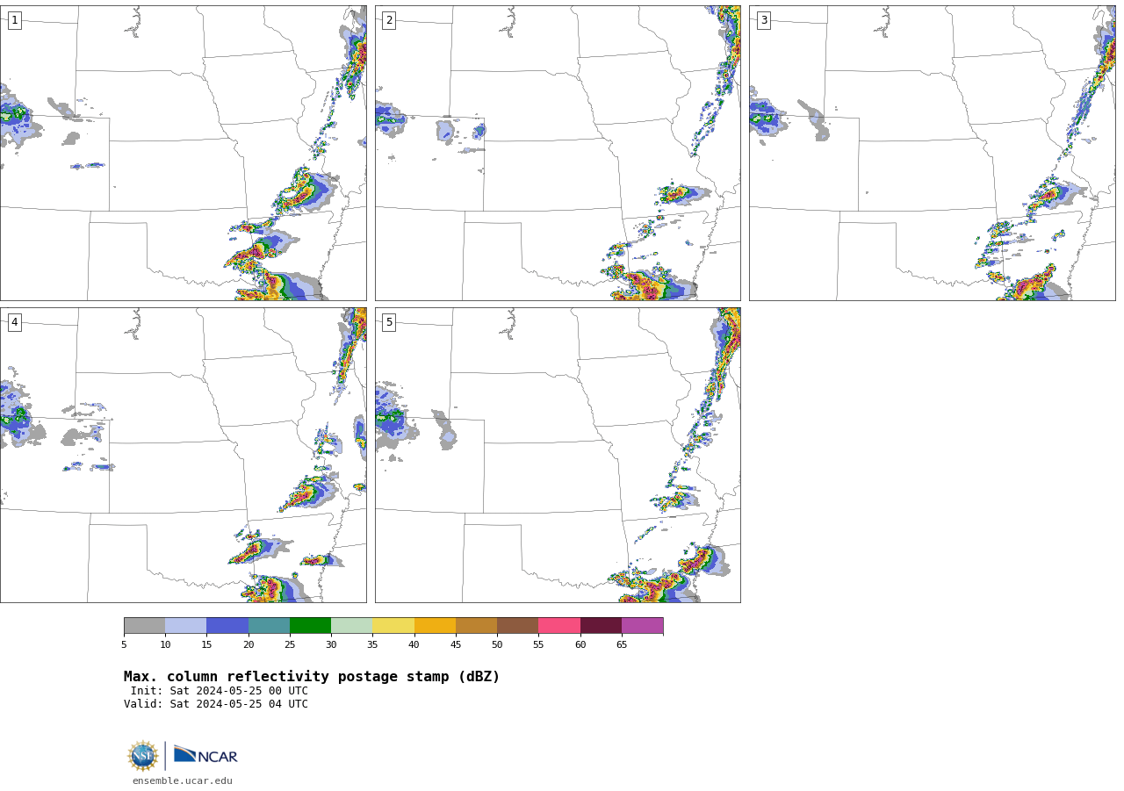
Task: Select the gray 5-10 dBZ swatch
Action: (144, 625)
